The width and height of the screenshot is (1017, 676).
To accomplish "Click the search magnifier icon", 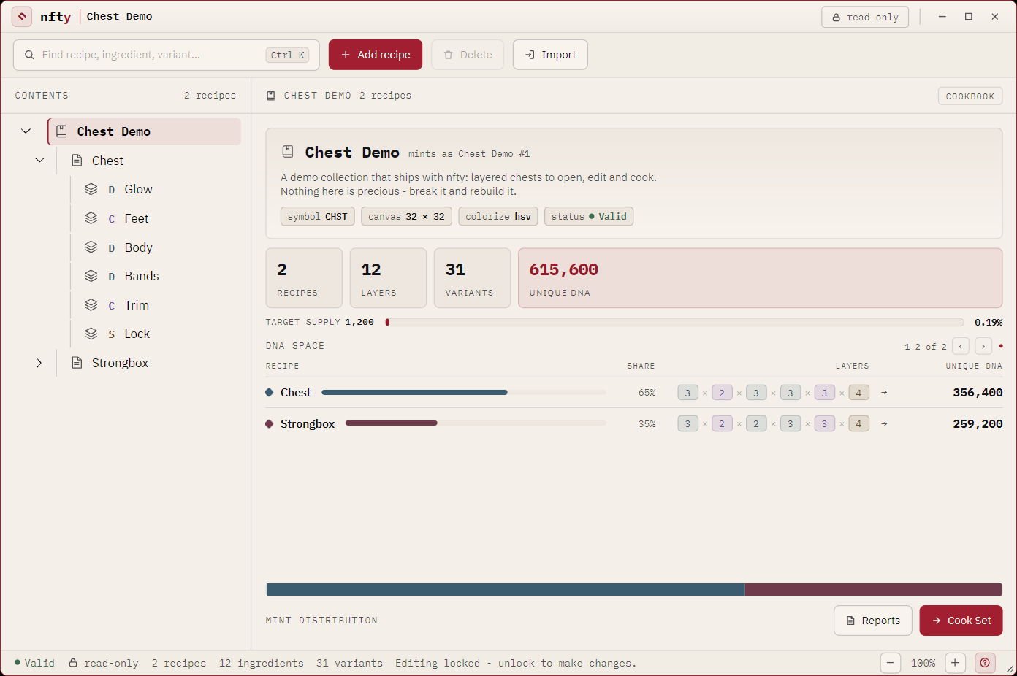I will (x=29, y=55).
